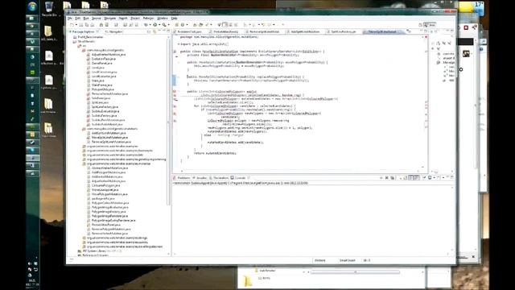
Task: Click 'Writable' in the status bar
Action: [320, 260]
